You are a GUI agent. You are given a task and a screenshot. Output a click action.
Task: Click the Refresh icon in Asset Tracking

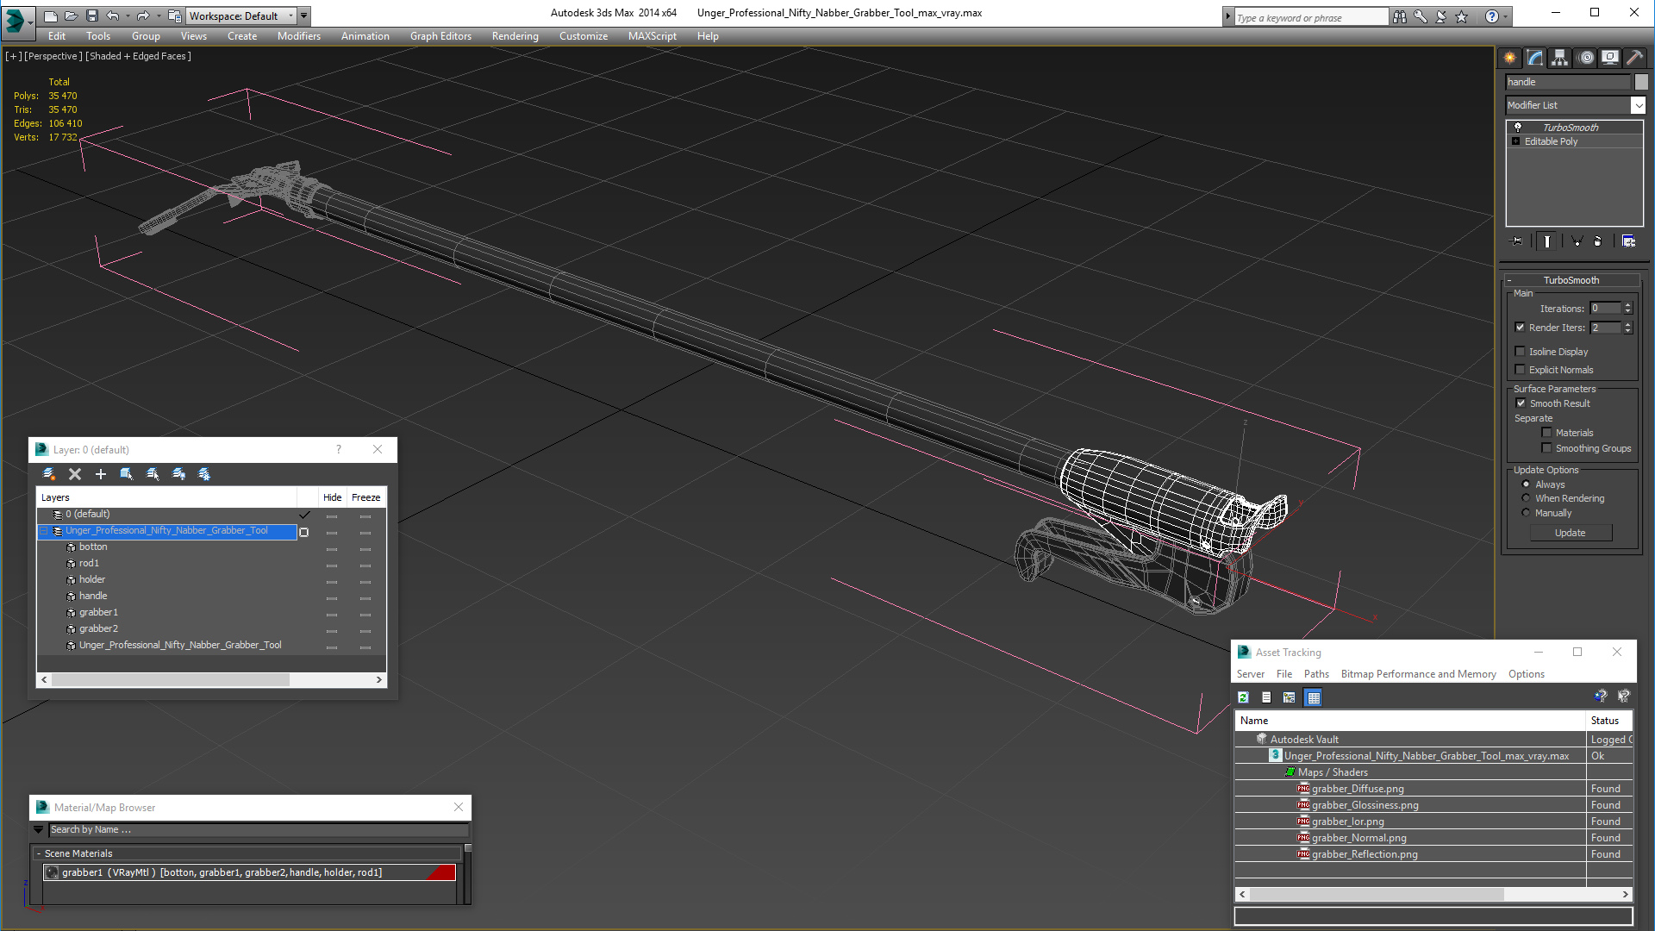[x=1243, y=697]
